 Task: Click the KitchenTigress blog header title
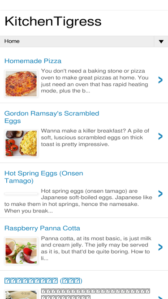coord(53,22)
